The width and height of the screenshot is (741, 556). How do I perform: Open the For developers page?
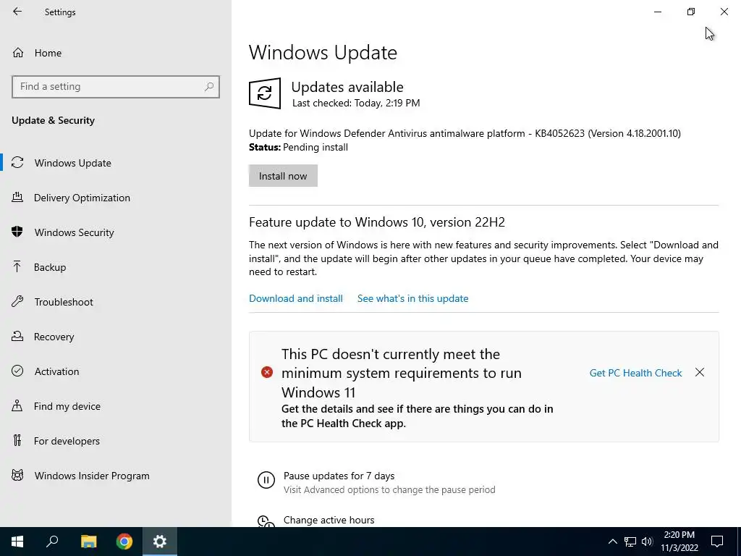click(67, 441)
